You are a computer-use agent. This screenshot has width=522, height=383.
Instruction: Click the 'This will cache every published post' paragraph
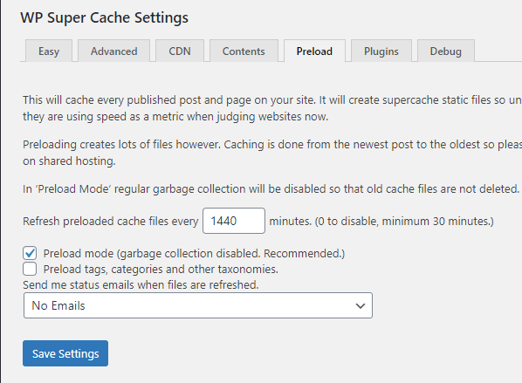[272, 108]
